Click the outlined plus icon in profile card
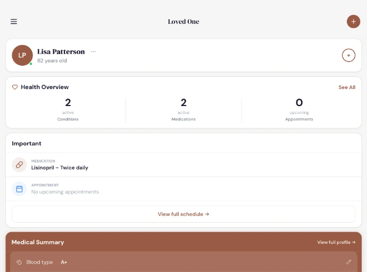The height and width of the screenshot is (272, 367). coord(348,55)
